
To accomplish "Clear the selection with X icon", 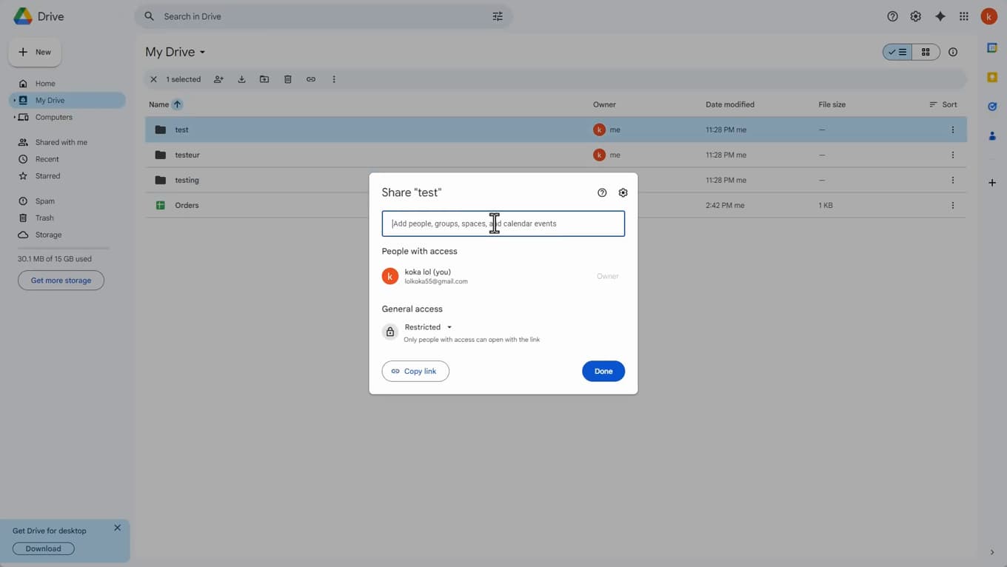I will pyautogui.click(x=153, y=79).
